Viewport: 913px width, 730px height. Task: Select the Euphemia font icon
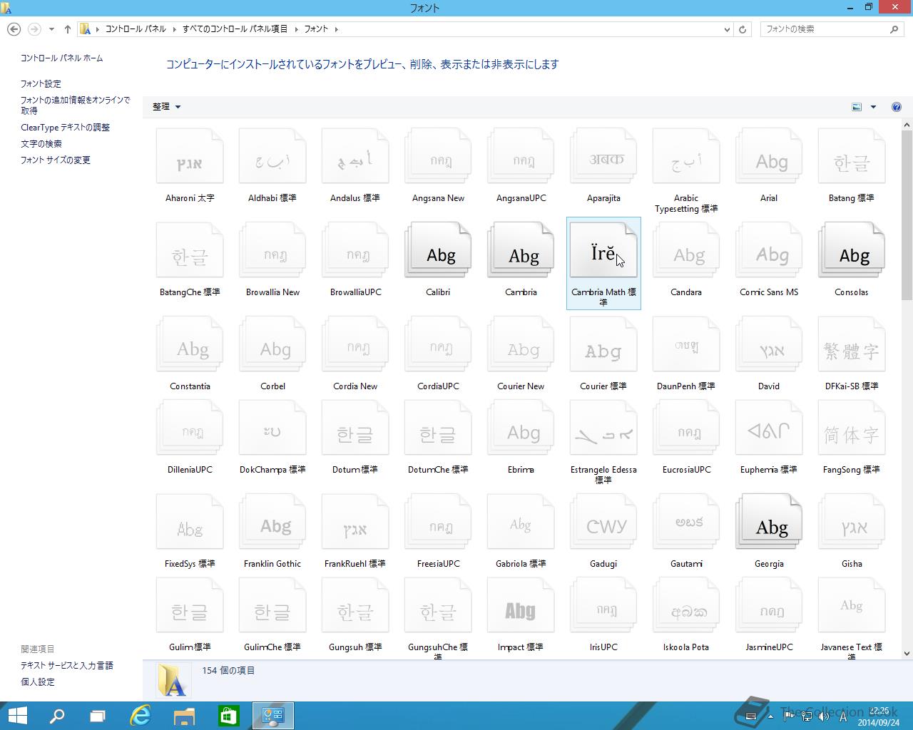click(x=769, y=428)
